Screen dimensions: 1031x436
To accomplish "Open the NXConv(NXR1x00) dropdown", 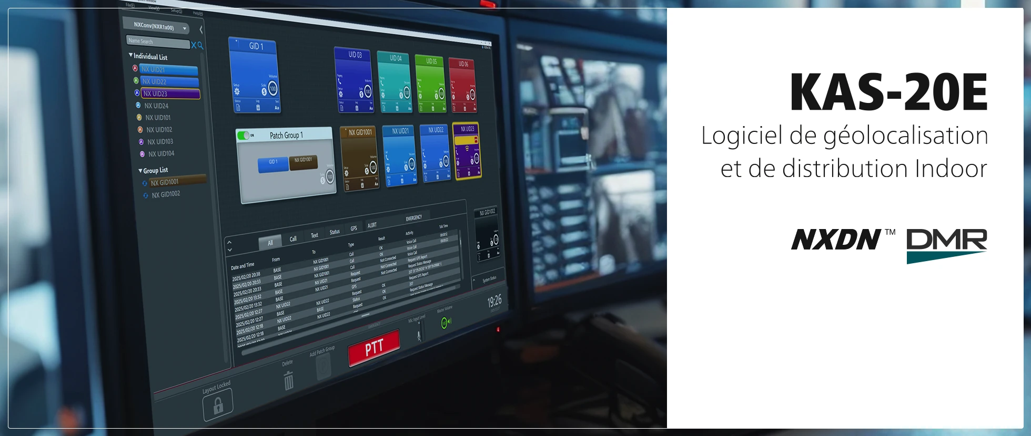I will pos(185,28).
